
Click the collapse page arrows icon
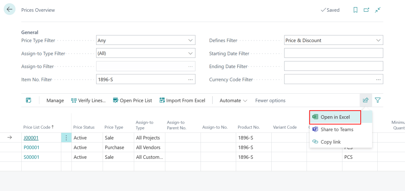pyautogui.click(x=378, y=10)
